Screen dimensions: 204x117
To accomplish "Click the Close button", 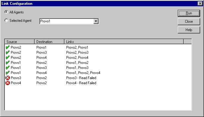I will tap(189, 21).
